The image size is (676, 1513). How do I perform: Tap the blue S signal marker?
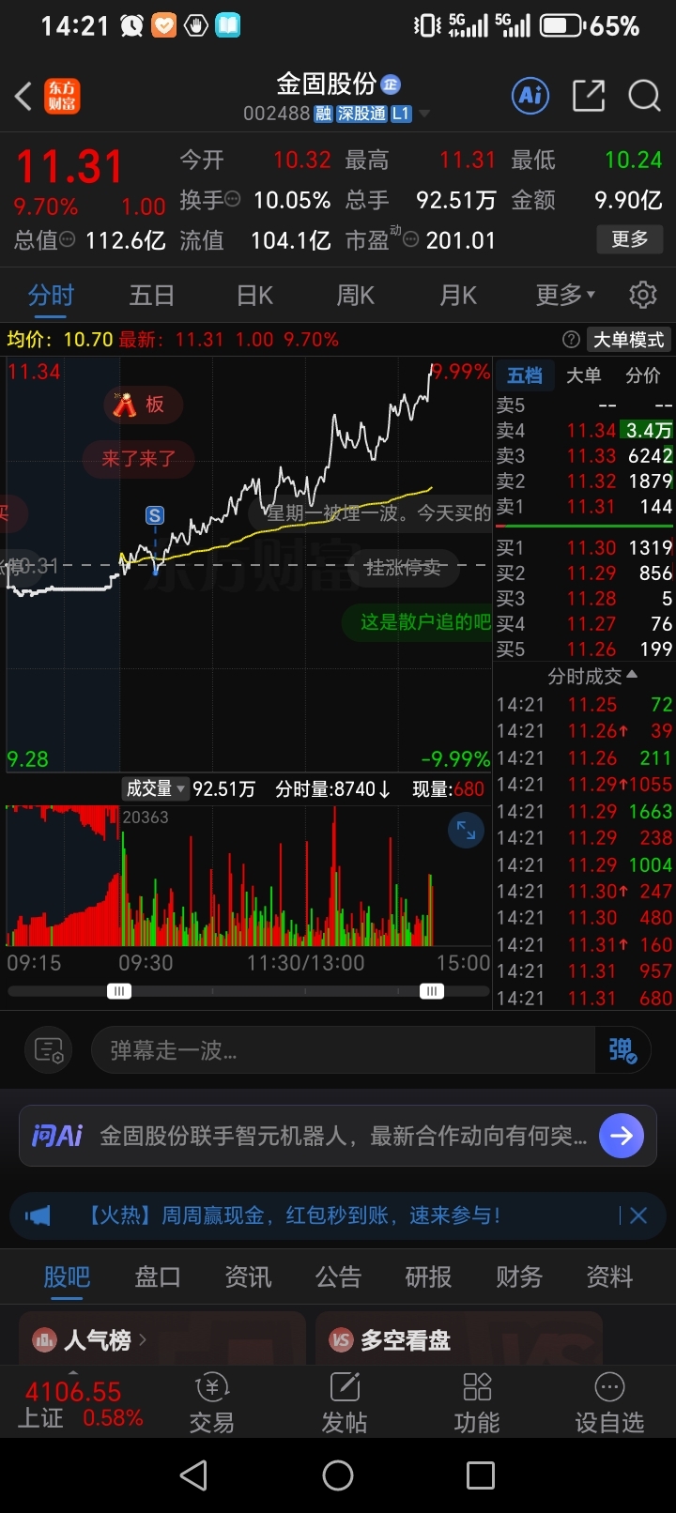click(x=155, y=515)
